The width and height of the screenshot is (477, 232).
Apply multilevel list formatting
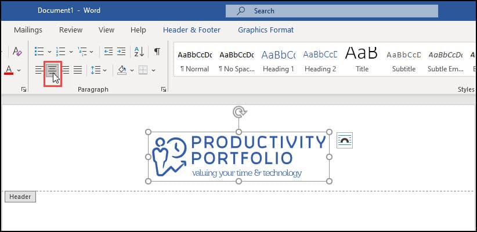[x=82, y=52]
